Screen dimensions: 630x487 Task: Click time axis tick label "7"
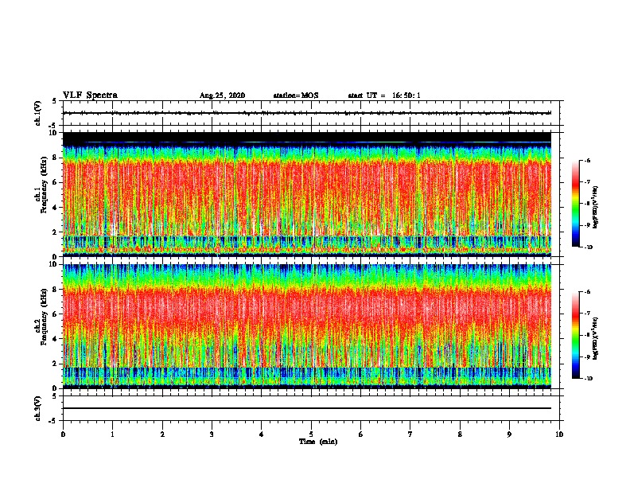tap(410, 434)
